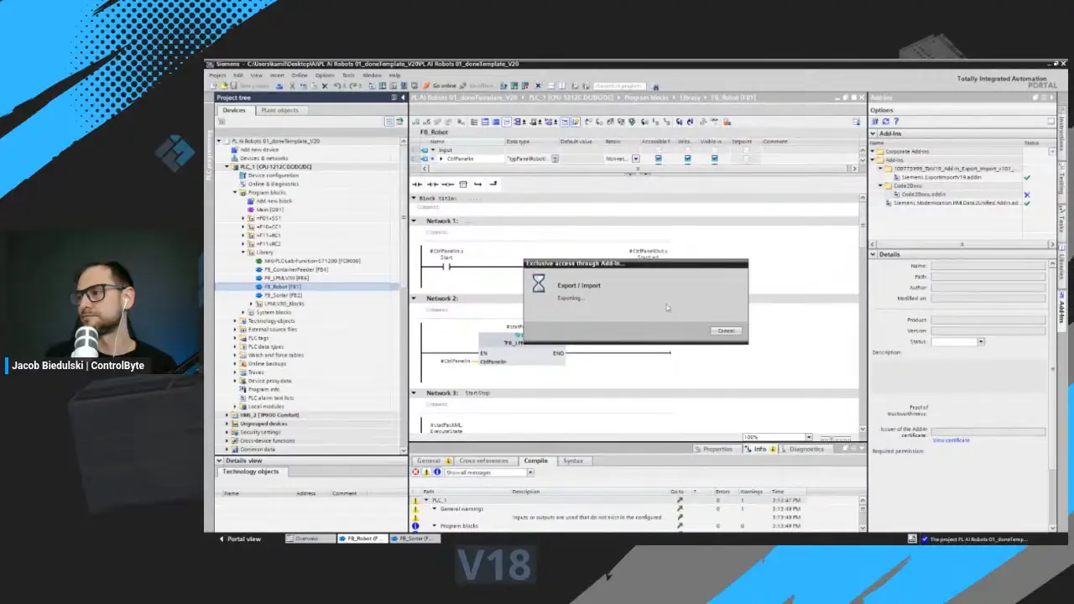Expand the Technology objects folder
The height and width of the screenshot is (604, 1074).
pyautogui.click(x=235, y=320)
